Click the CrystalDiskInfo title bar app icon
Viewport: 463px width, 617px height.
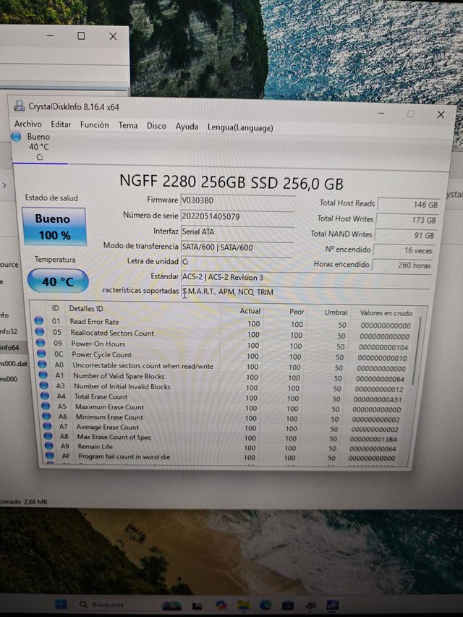20,106
